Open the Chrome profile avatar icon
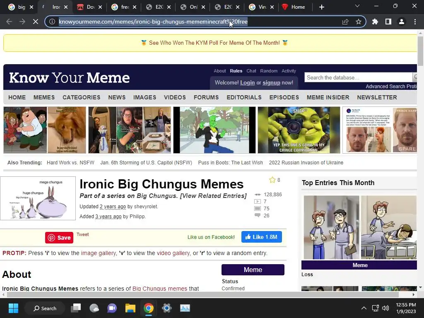The height and width of the screenshot is (318, 424). [402, 22]
